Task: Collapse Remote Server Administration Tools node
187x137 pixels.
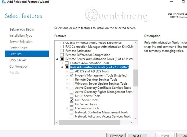Action: click(57, 59)
